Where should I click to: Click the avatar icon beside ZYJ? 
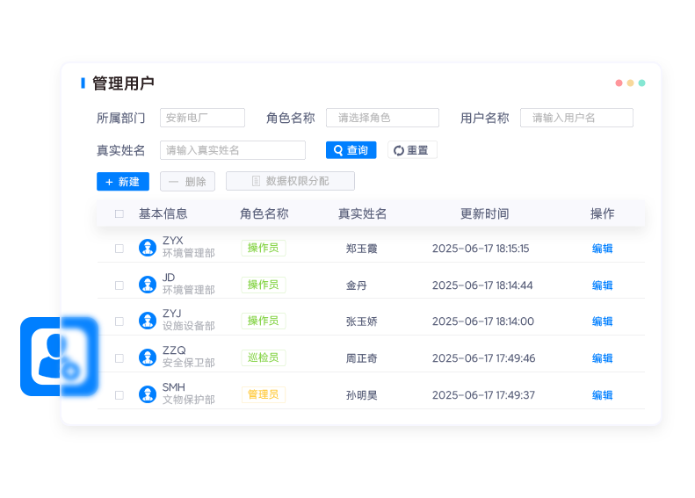click(x=148, y=321)
